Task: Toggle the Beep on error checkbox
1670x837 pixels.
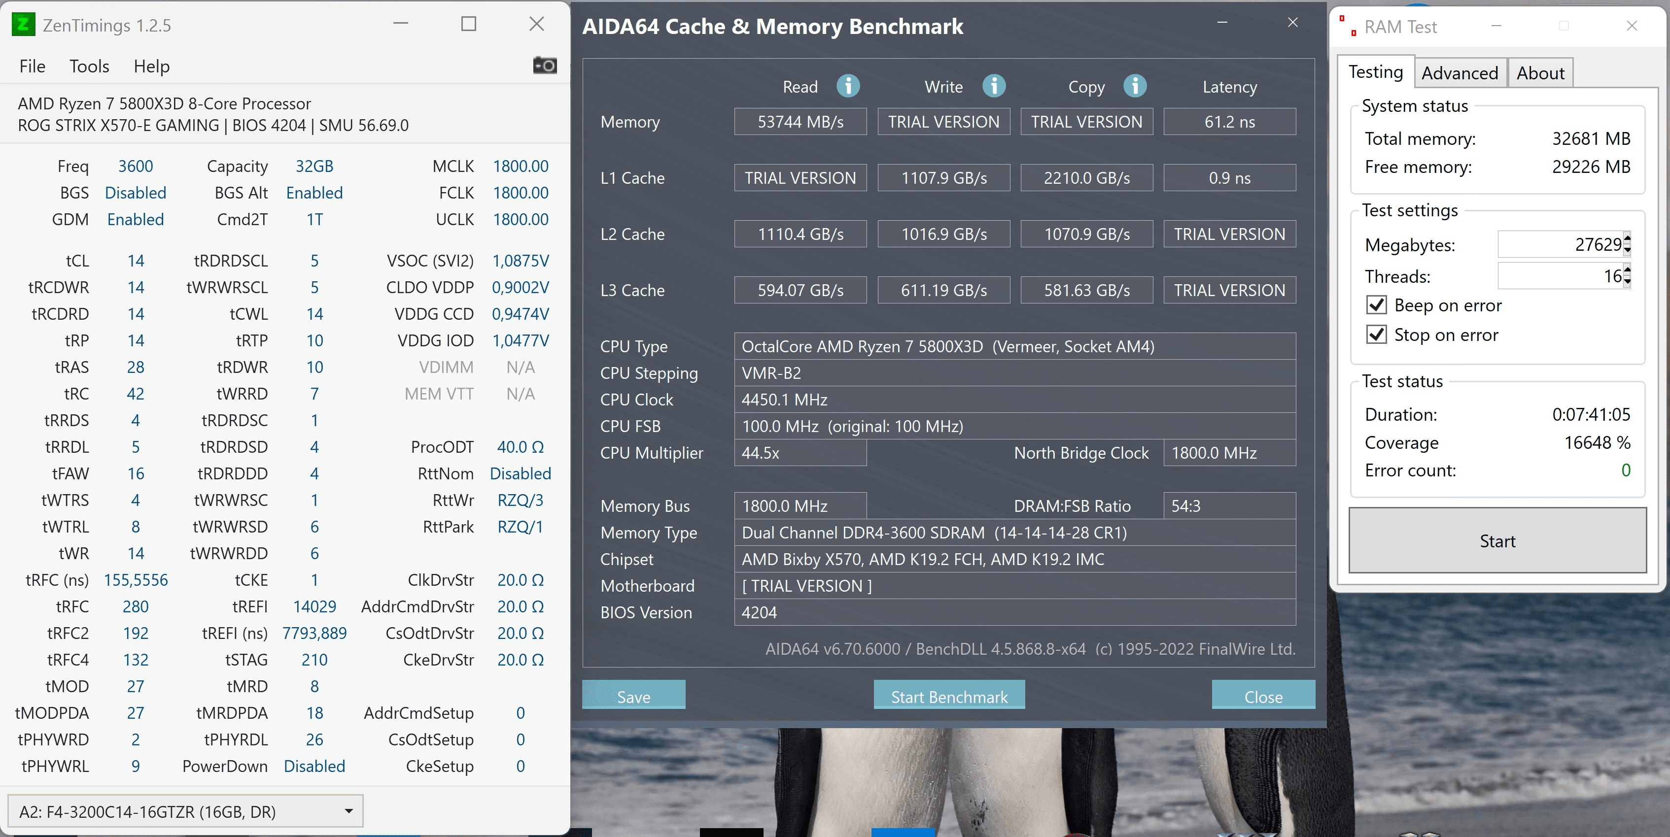Action: (x=1376, y=305)
